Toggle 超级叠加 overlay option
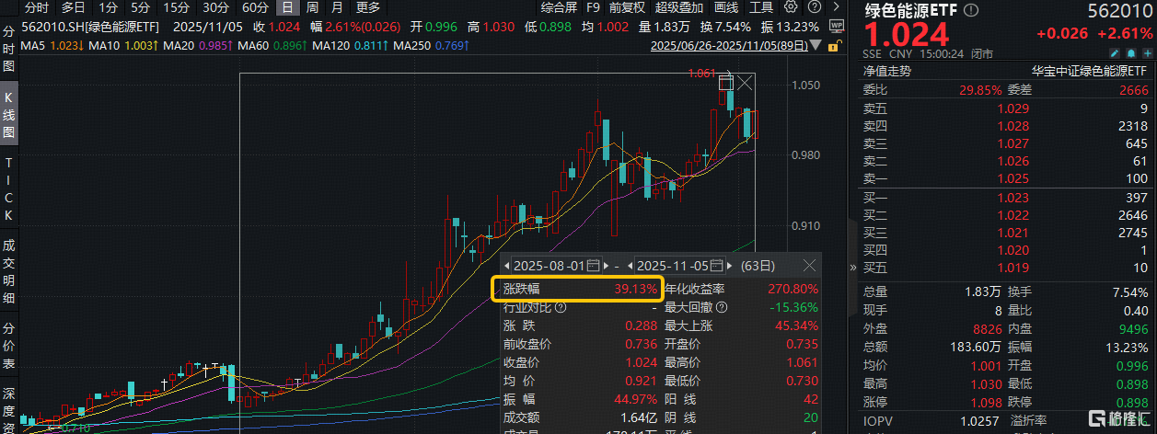Image resolution: width=1157 pixels, height=434 pixels. 677,7
